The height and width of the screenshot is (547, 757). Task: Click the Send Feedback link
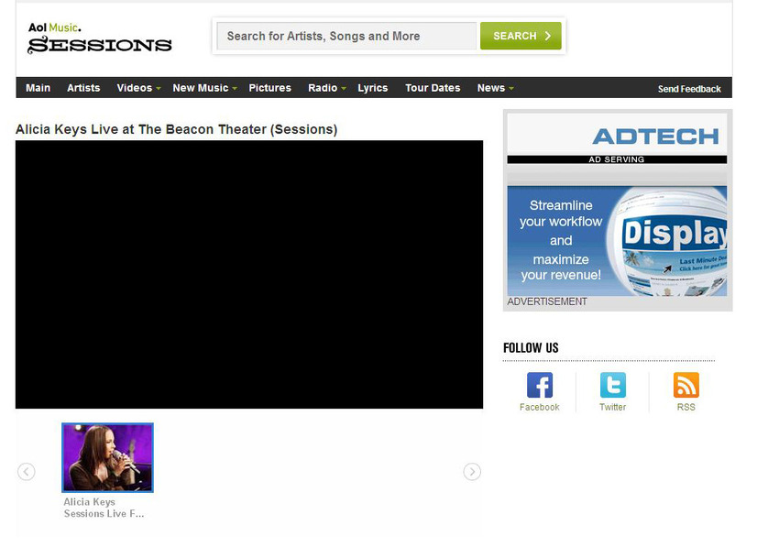[x=689, y=89]
